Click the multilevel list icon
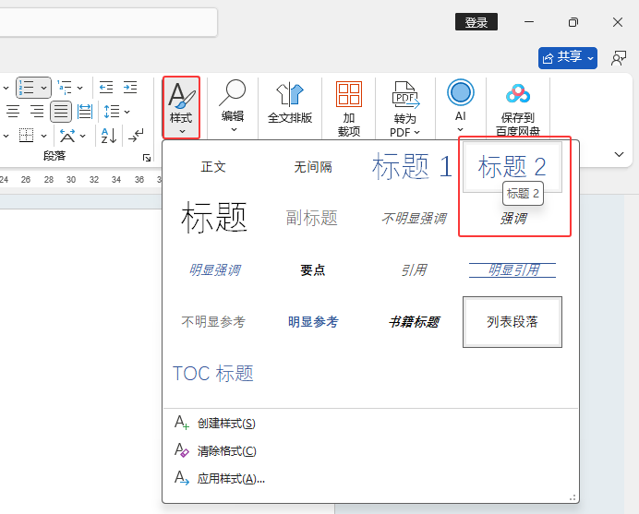 coord(65,88)
